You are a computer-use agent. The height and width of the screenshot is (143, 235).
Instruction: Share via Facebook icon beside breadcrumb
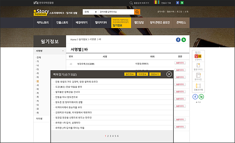(x=178, y=40)
